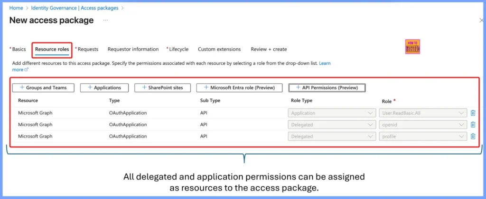Open the ellipsis menu beside New access package
The image size is (486, 199).
point(106,20)
